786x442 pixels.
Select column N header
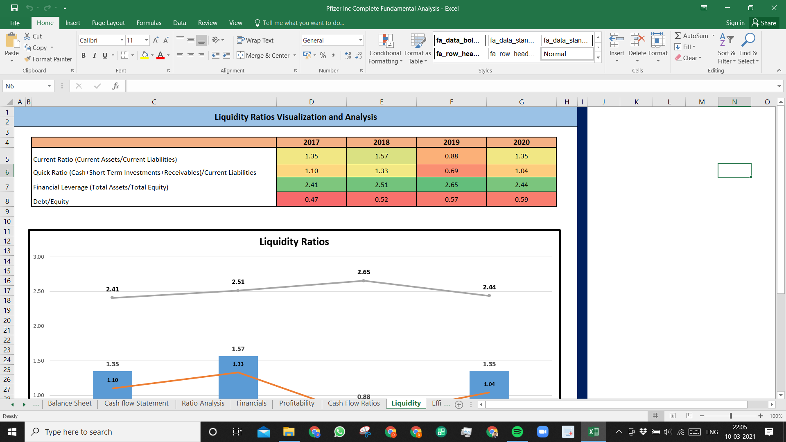[734, 102]
